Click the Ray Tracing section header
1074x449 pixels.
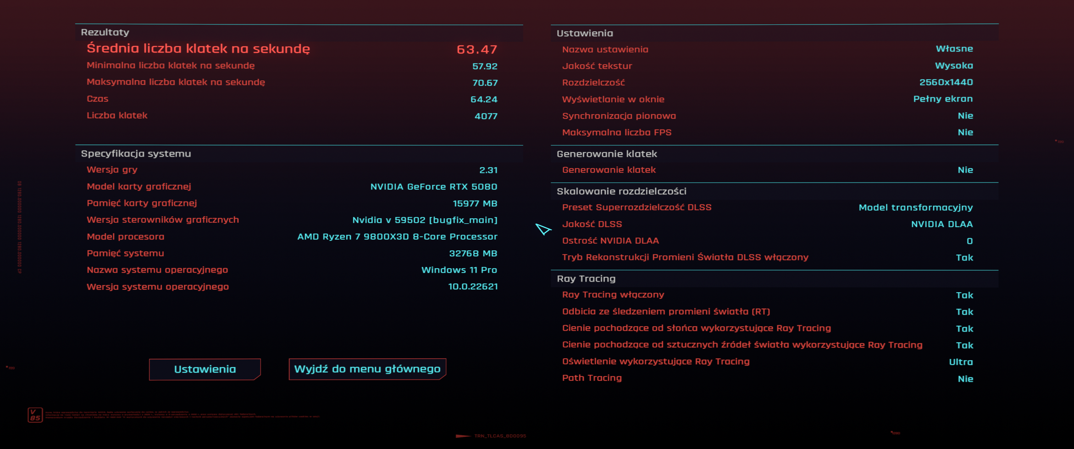click(x=586, y=279)
